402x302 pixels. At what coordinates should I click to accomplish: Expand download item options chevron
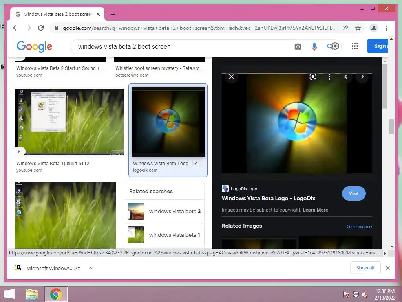(x=91, y=268)
